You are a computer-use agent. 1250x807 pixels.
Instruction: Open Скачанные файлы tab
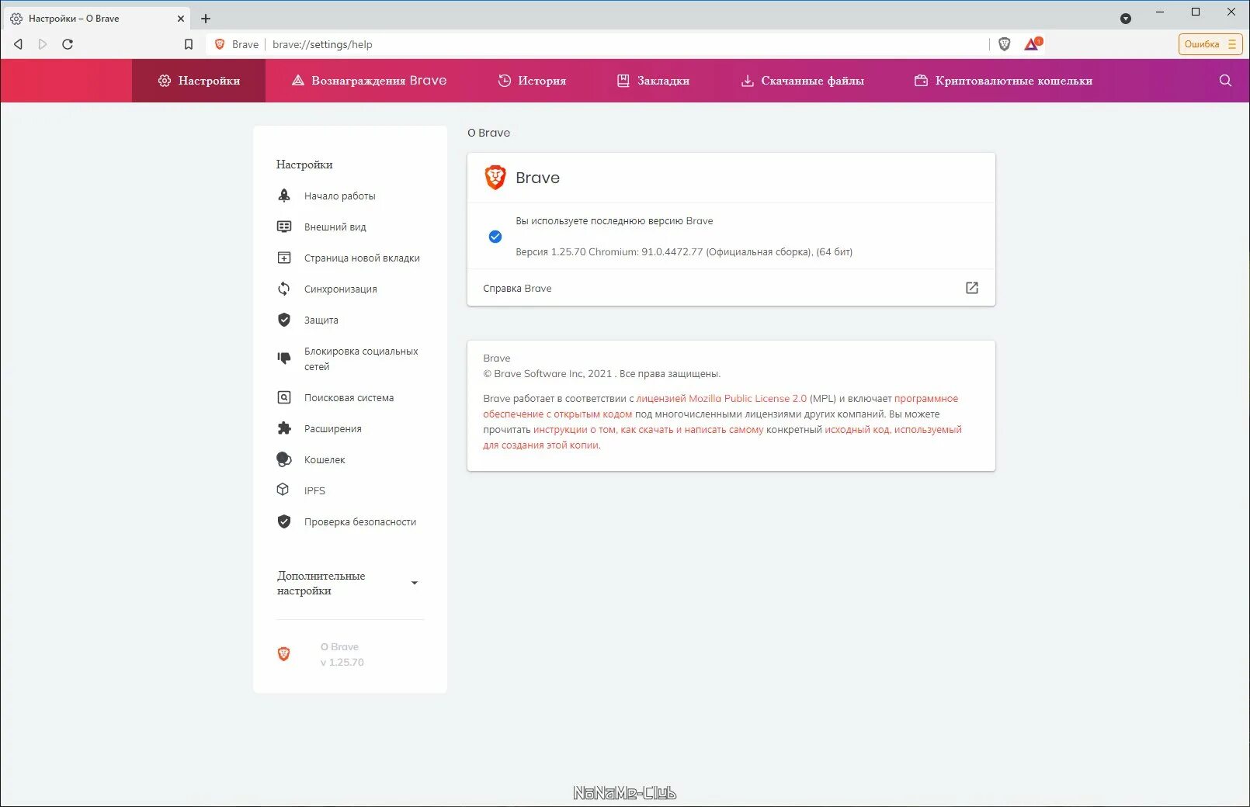802,81
